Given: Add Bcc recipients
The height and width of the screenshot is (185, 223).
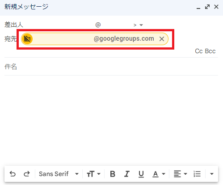Looking at the screenshot, I should (210, 51).
